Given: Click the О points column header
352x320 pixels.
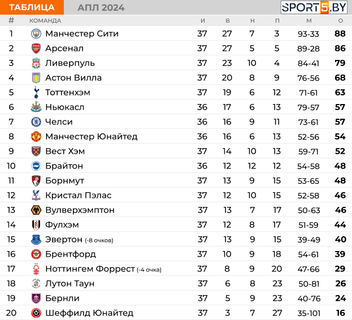Looking at the screenshot, I should (x=341, y=21).
